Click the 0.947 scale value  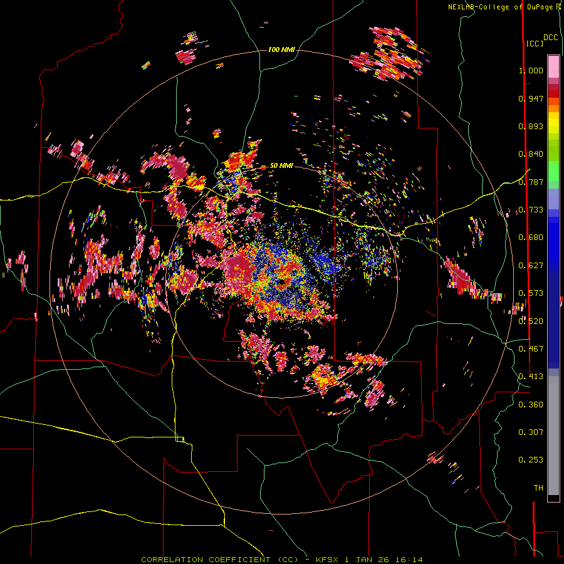[531, 98]
